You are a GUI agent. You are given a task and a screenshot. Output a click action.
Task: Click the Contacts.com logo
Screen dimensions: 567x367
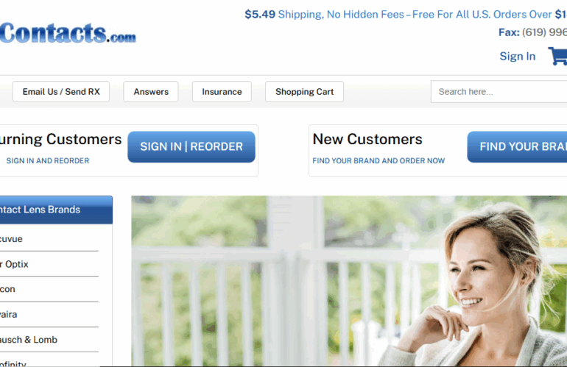[x=68, y=33]
